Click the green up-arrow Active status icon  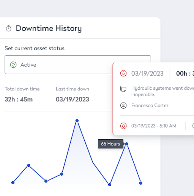tap(13, 65)
